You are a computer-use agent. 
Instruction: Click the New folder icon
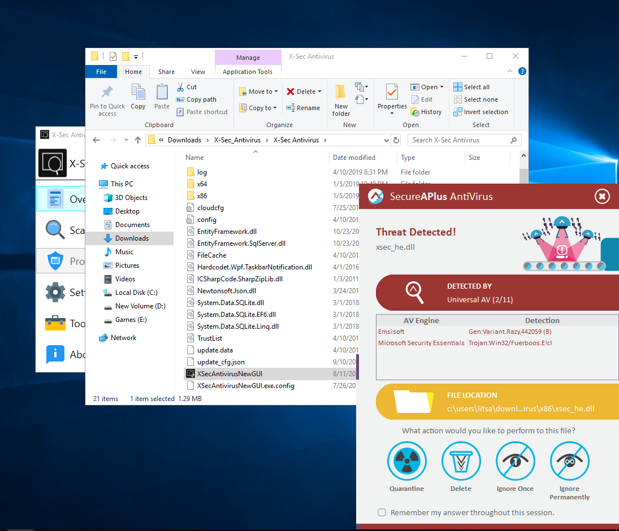pyautogui.click(x=341, y=93)
